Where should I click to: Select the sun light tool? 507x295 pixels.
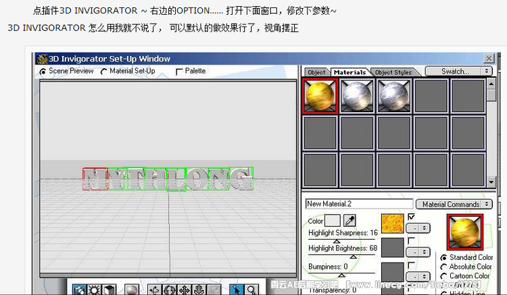point(95,290)
